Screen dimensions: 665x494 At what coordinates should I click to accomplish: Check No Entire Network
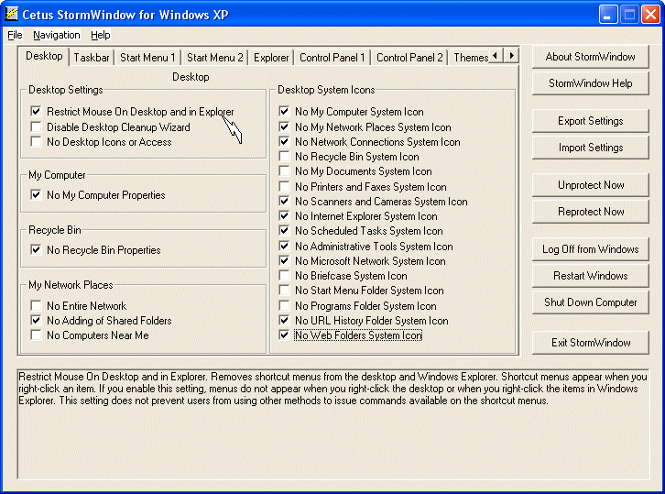[x=36, y=305]
